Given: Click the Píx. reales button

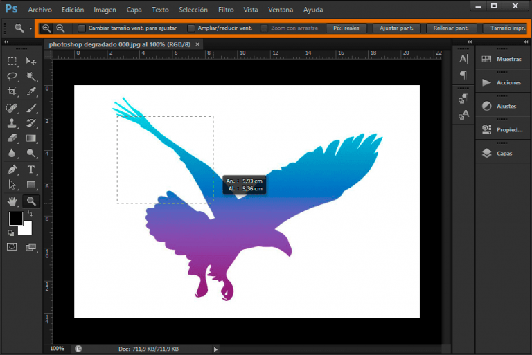Looking at the screenshot, I should point(346,28).
